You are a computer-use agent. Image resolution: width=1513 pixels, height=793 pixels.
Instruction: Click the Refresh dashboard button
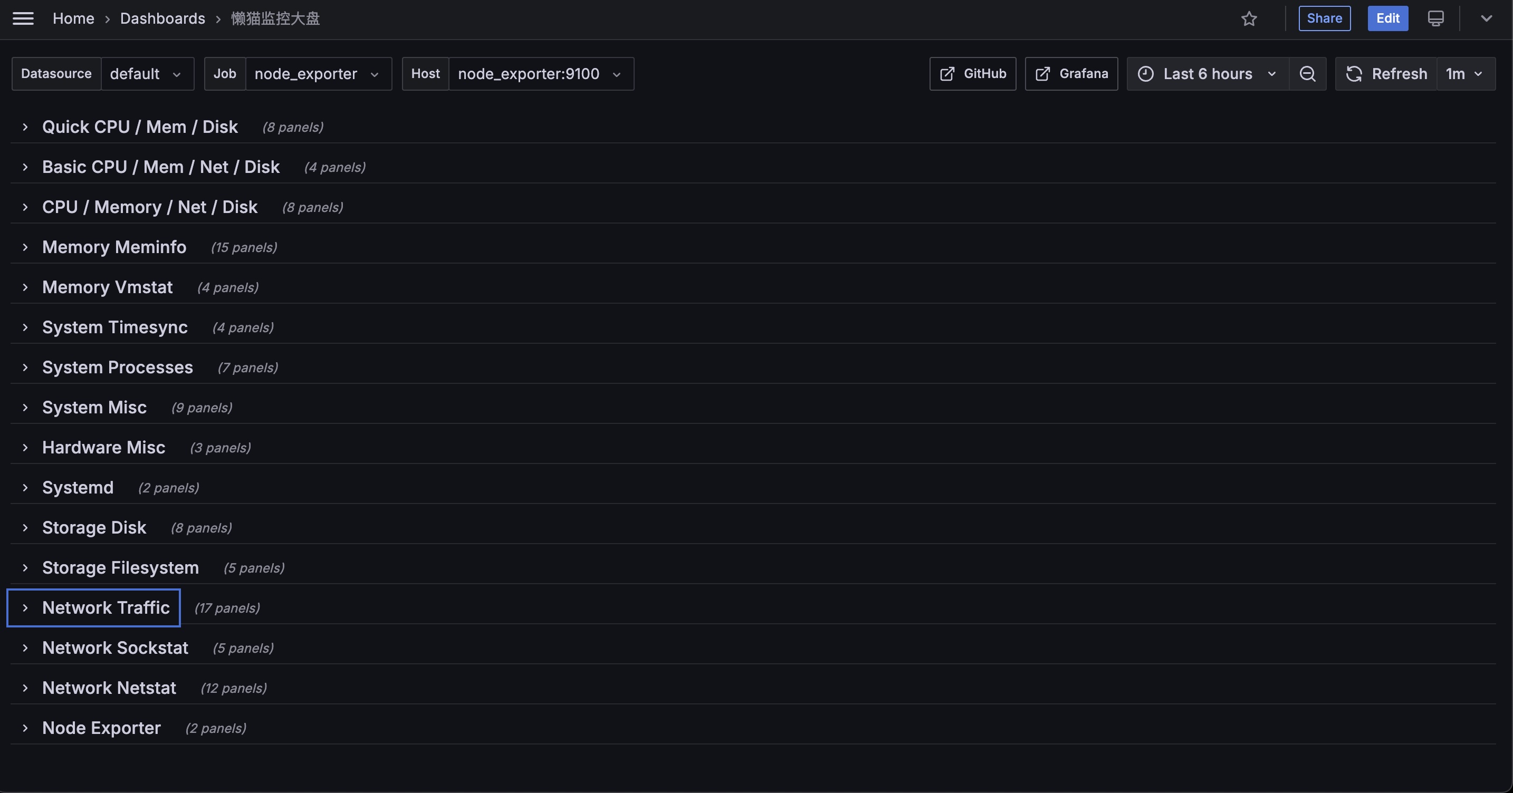(x=1386, y=74)
